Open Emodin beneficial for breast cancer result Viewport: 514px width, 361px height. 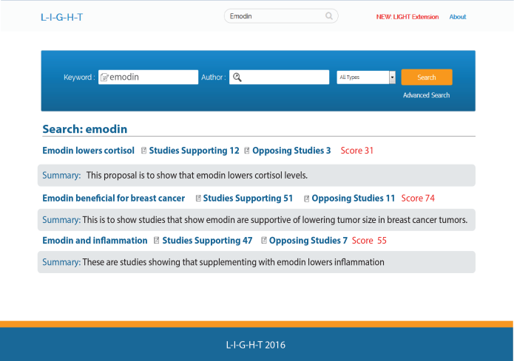[x=113, y=198]
